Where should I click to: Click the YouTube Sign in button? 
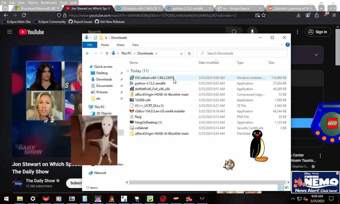pos(318,32)
